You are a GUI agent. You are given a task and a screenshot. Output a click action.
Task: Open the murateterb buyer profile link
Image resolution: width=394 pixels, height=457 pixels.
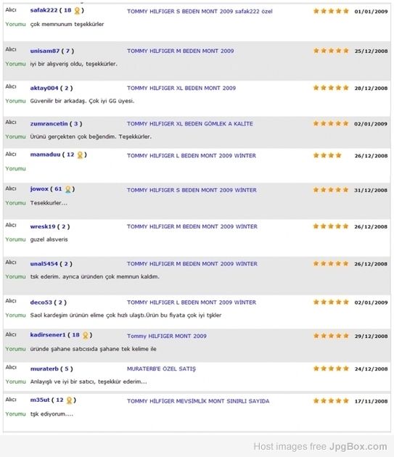[x=44, y=369]
